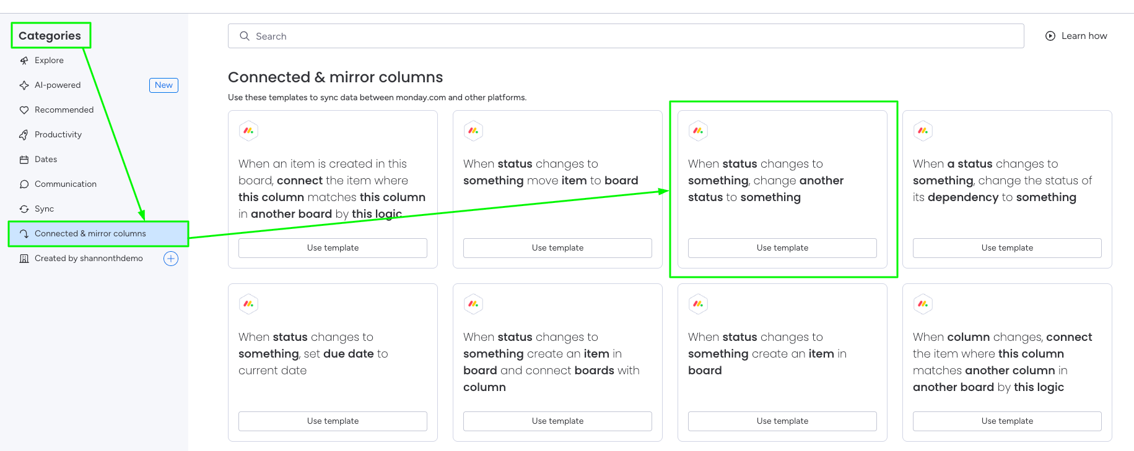Click monday logo on 'change another status' card
Viewport: 1134px width, 451px height.
[698, 131]
